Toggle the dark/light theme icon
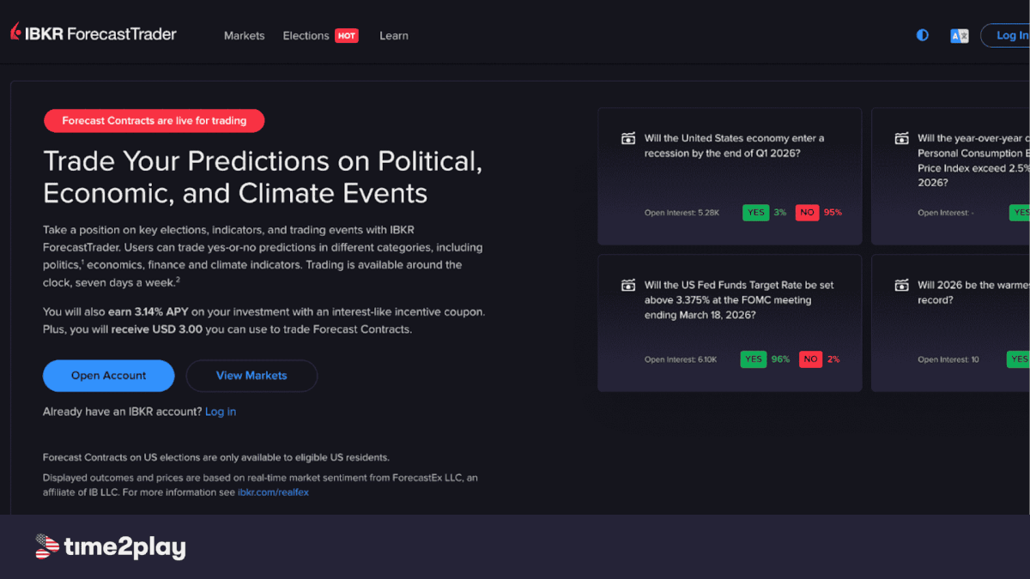 (x=923, y=35)
